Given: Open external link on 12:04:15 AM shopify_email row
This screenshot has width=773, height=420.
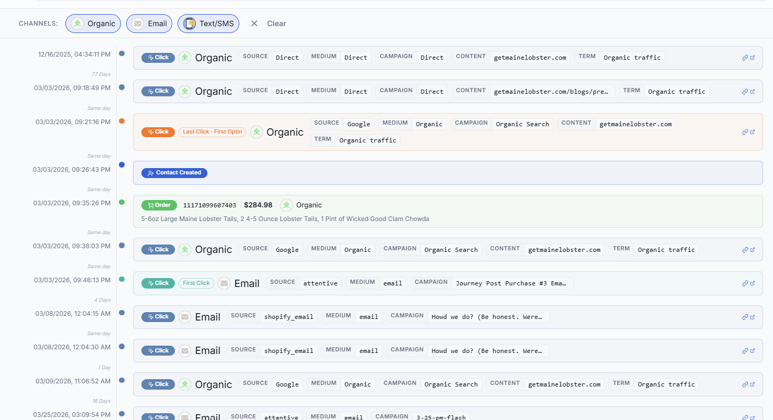Looking at the screenshot, I should [x=753, y=317].
